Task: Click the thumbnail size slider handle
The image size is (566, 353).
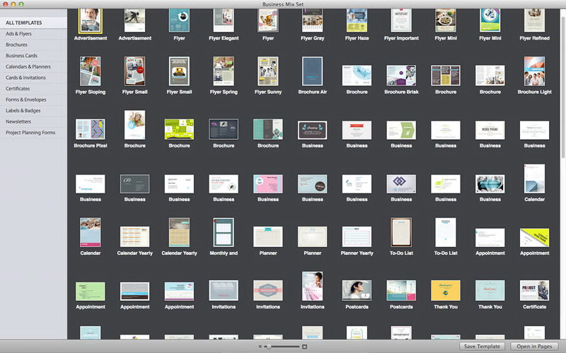Action: pyautogui.click(x=268, y=347)
